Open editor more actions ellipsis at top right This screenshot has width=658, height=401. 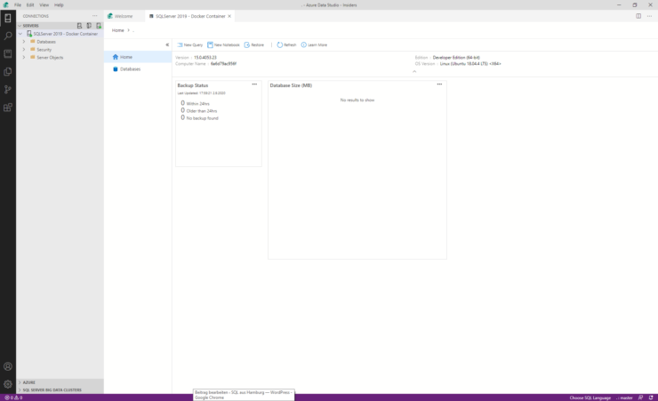[650, 16]
